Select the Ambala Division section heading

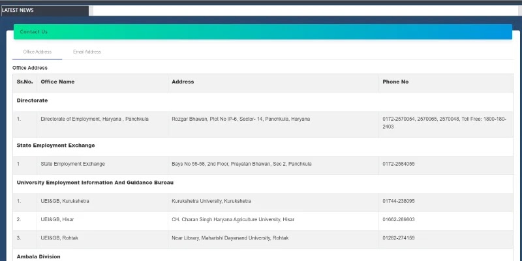[38, 256]
